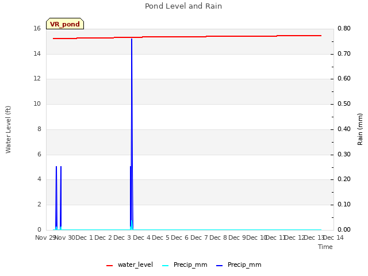Click the Dec 3 x-axis tick label
Image resolution: width=368 pixels, height=276 pixels.
point(122,237)
